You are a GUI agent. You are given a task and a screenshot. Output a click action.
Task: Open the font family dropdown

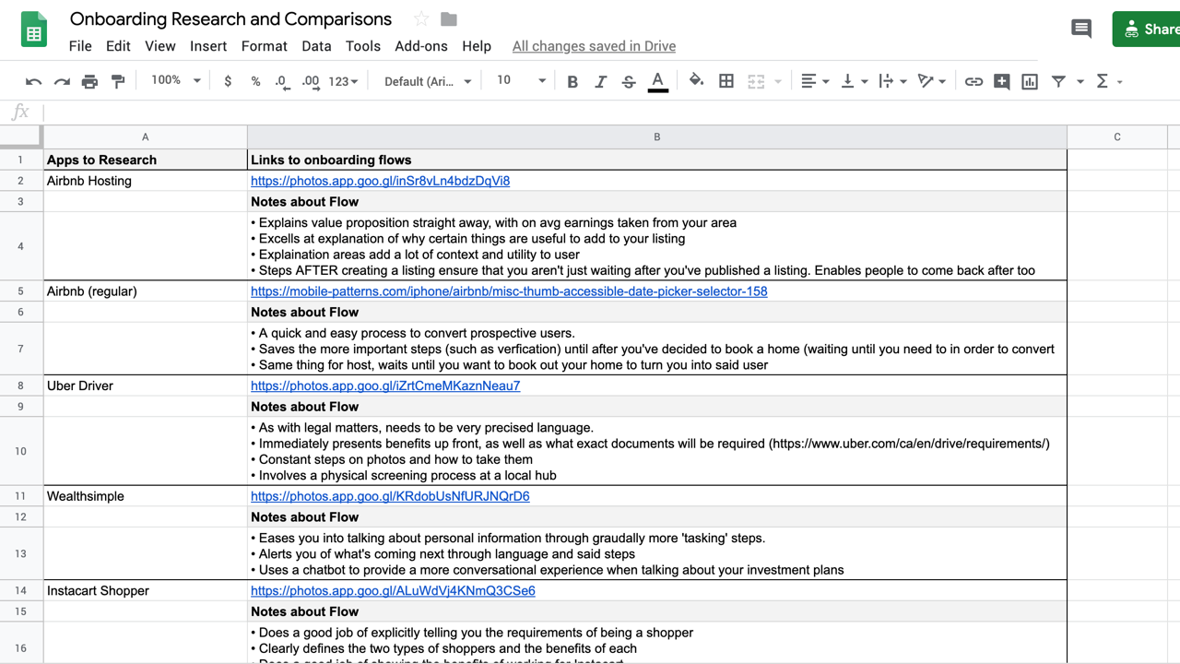pos(428,82)
